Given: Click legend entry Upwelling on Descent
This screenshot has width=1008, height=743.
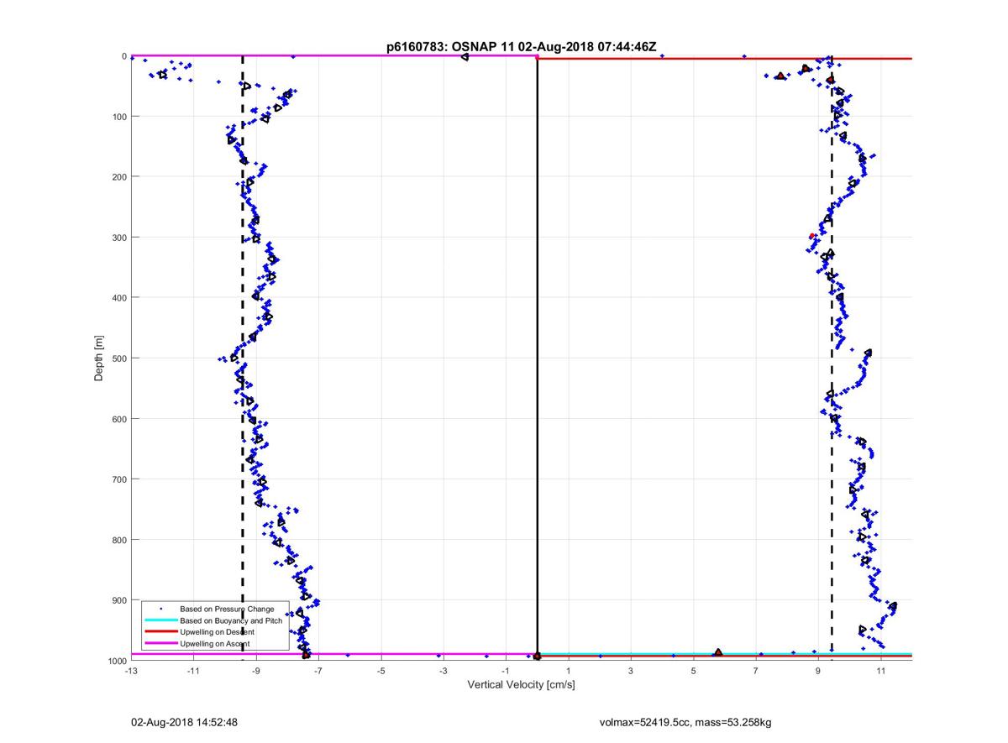Looking at the screenshot, I should point(218,631).
